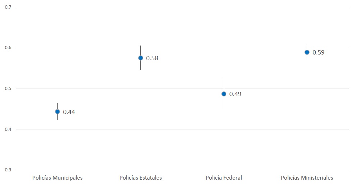
Task: Click the Policía Federal axis label
Action: (224, 178)
